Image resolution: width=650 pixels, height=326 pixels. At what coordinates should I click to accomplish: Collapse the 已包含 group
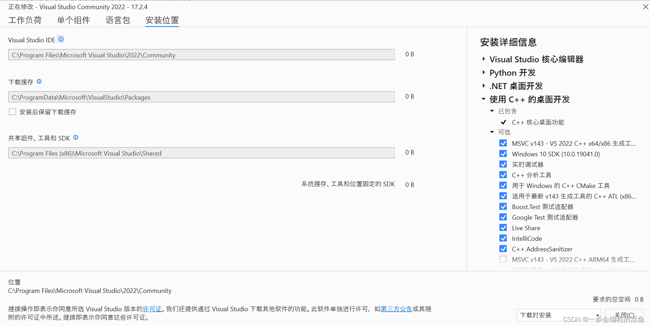pyautogui.click(x=492, y=111)
